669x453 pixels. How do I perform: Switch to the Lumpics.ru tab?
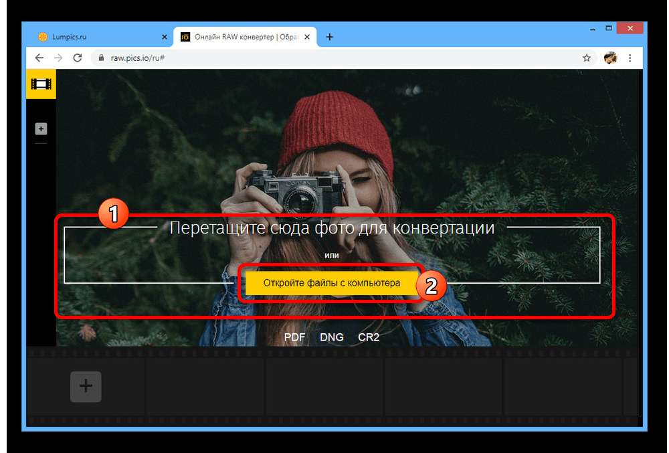click(94, 37)
